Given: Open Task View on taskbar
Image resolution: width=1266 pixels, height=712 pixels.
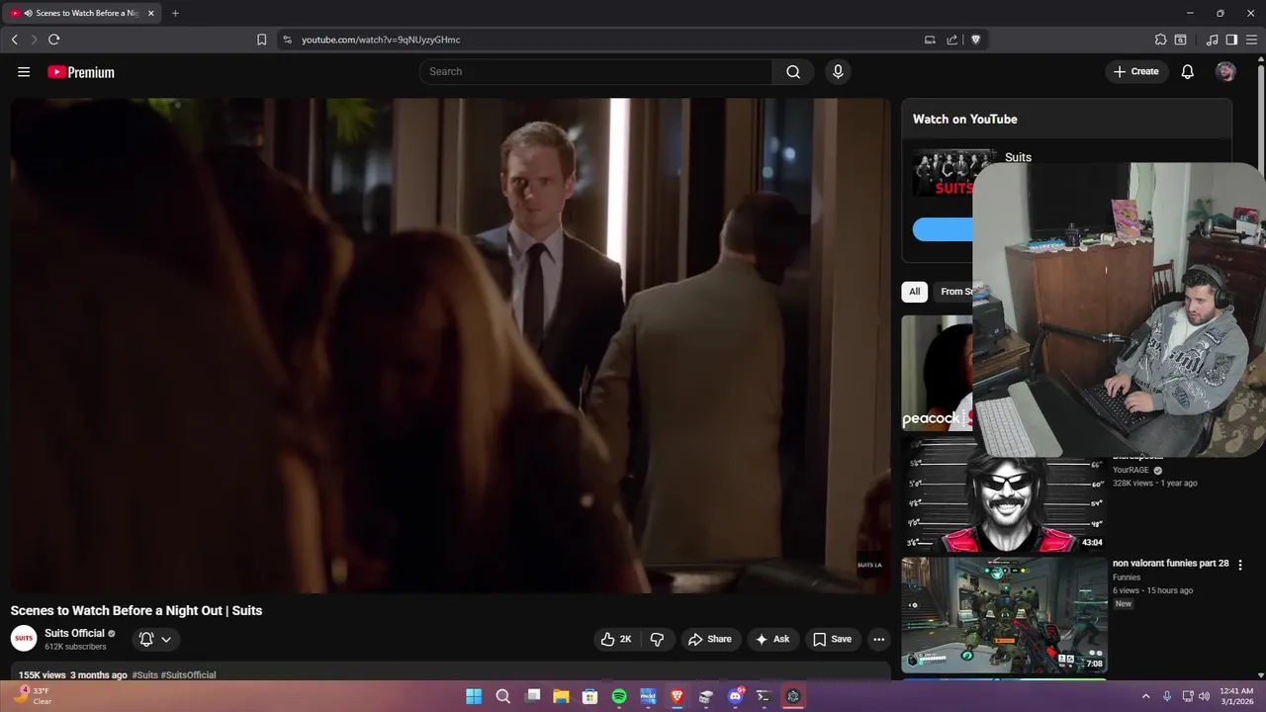Looking at the screenshot, I should click(x=532, y=696).
